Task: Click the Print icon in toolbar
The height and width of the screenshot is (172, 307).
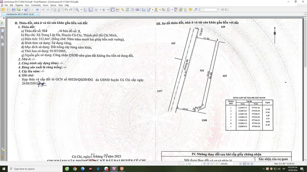Action: pos(14,9)
